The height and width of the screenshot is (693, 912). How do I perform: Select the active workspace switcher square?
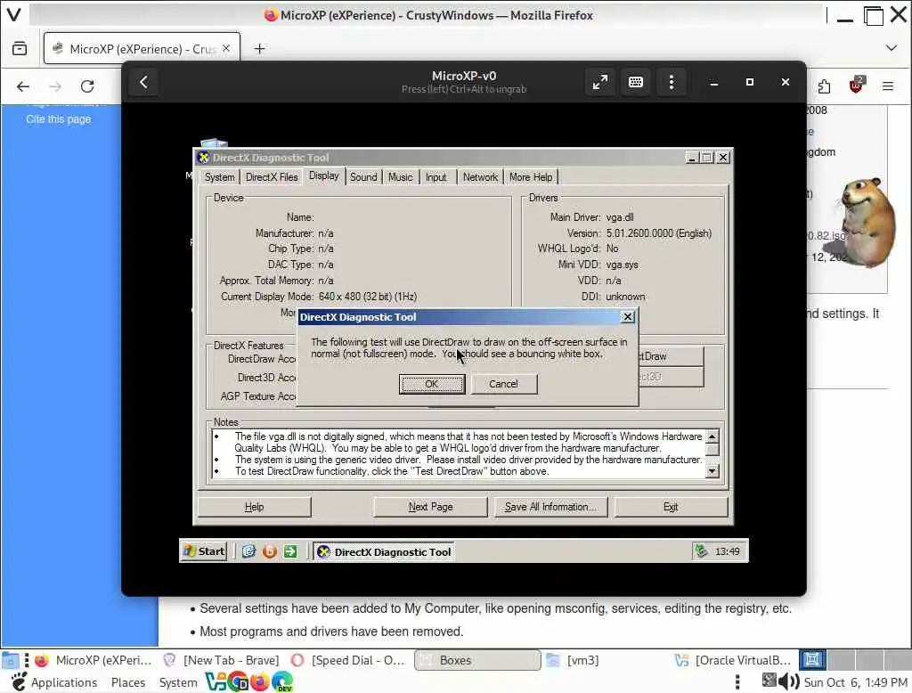[x=812, y=660]
